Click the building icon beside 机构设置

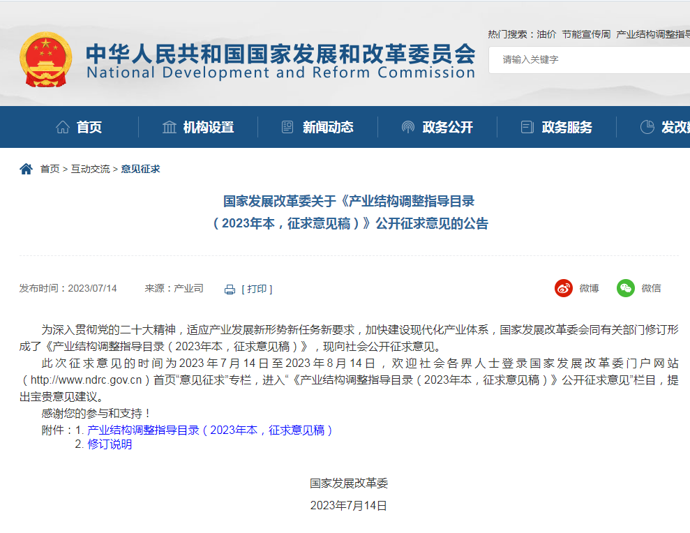[170, 127]
